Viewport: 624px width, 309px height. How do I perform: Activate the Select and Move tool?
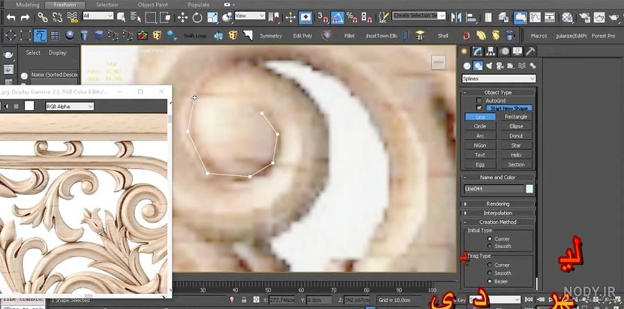tap(182, 17)
